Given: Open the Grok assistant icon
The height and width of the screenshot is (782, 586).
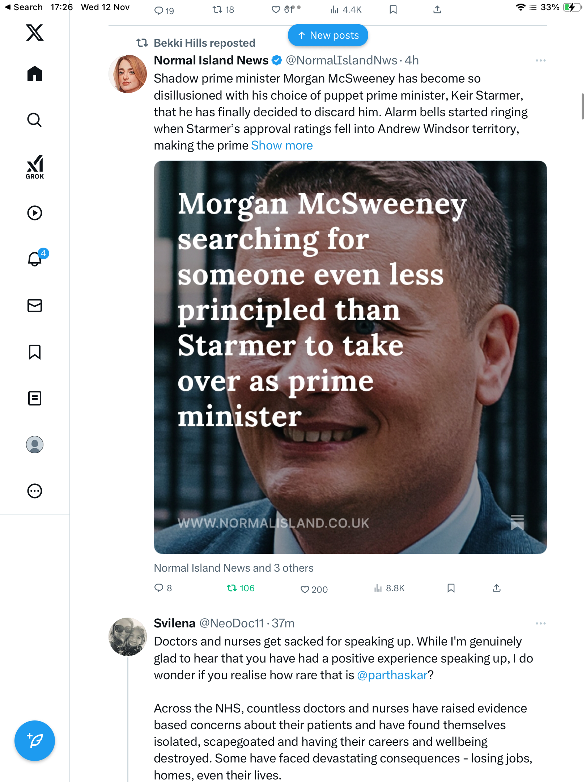Looking at the screenshot, I should (35, 167).
